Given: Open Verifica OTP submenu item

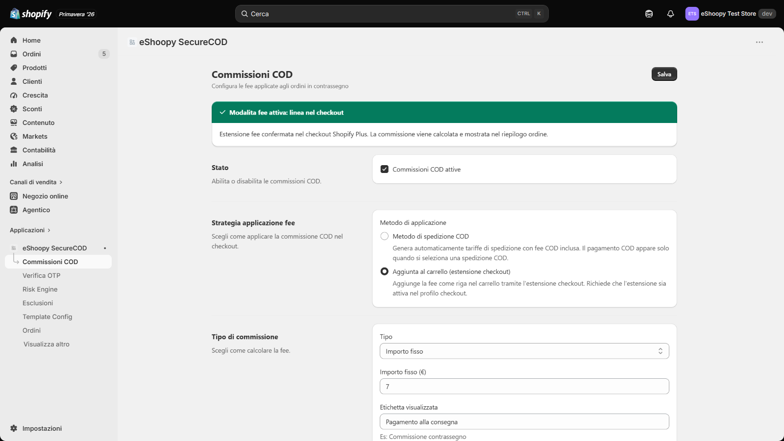Looking at the screenshot, I should [x=42, y=275].
